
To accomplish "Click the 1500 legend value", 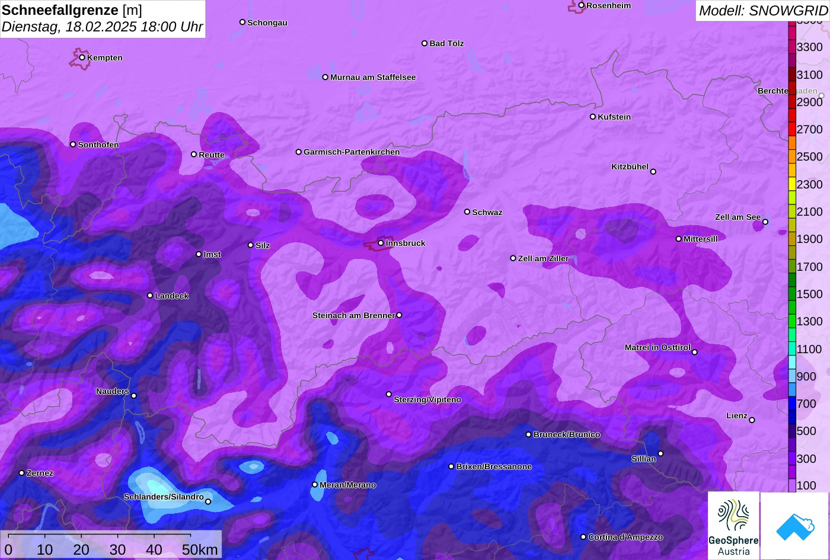I will (x=810, y=294).
